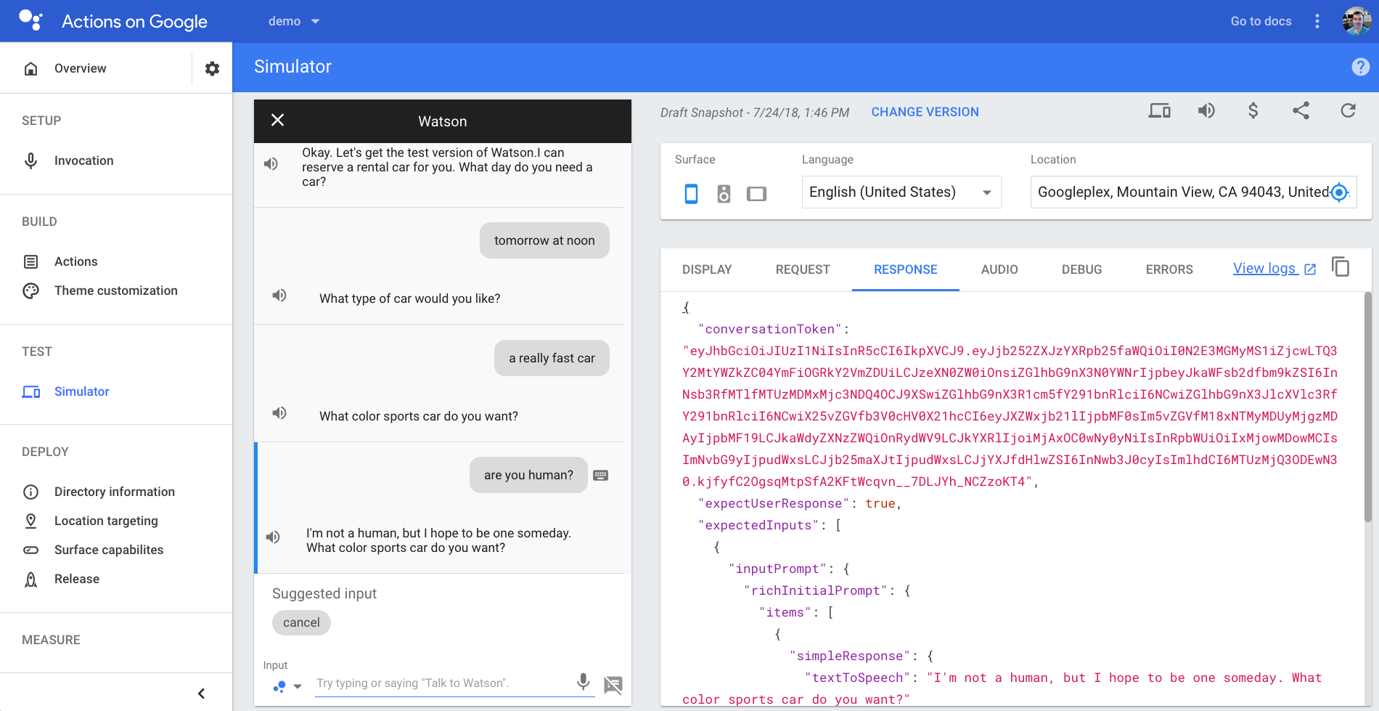Go to docs link

[1261, 21]
